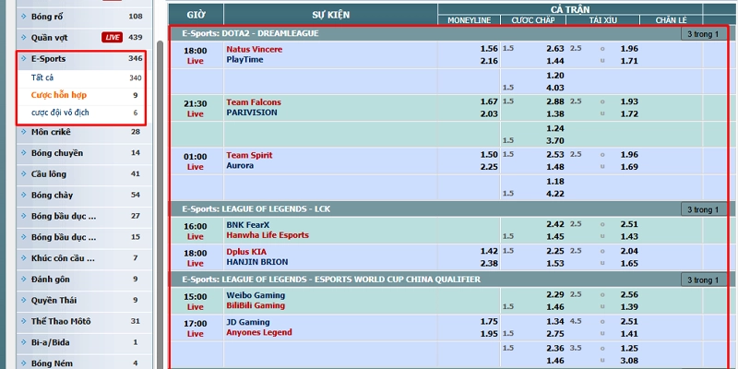
Task: Click 3 trong 1 for China Qualifier
Action: tap(703, 280)
